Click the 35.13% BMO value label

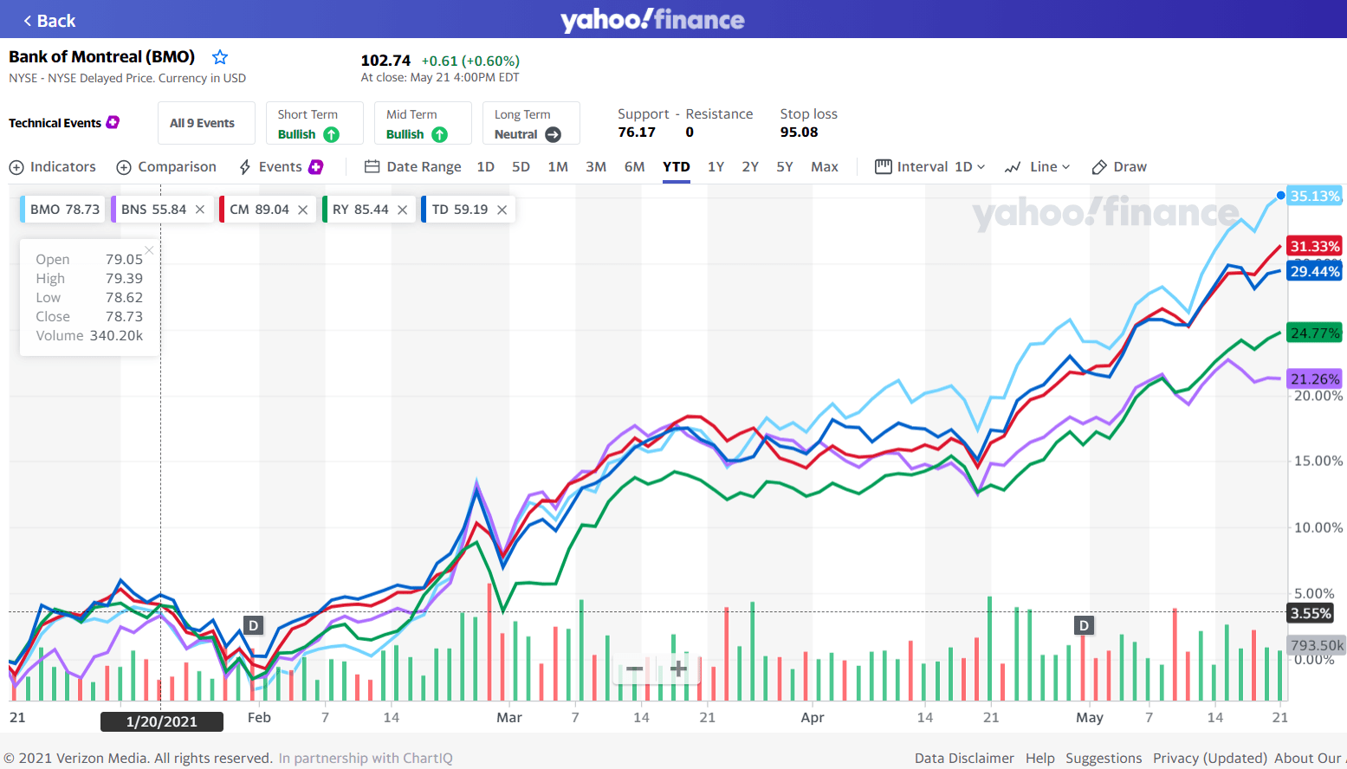pyautogui.click(x=1315, y=196)
